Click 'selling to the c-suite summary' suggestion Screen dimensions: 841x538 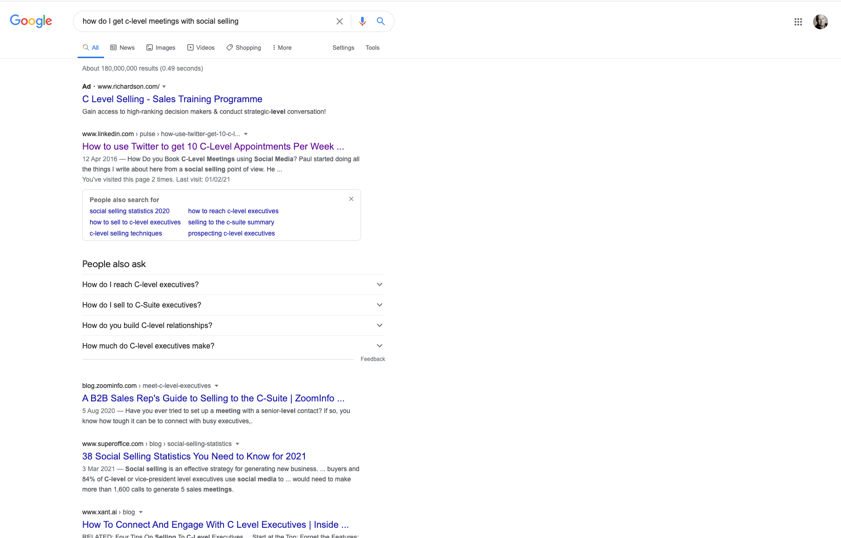point(231,222)
